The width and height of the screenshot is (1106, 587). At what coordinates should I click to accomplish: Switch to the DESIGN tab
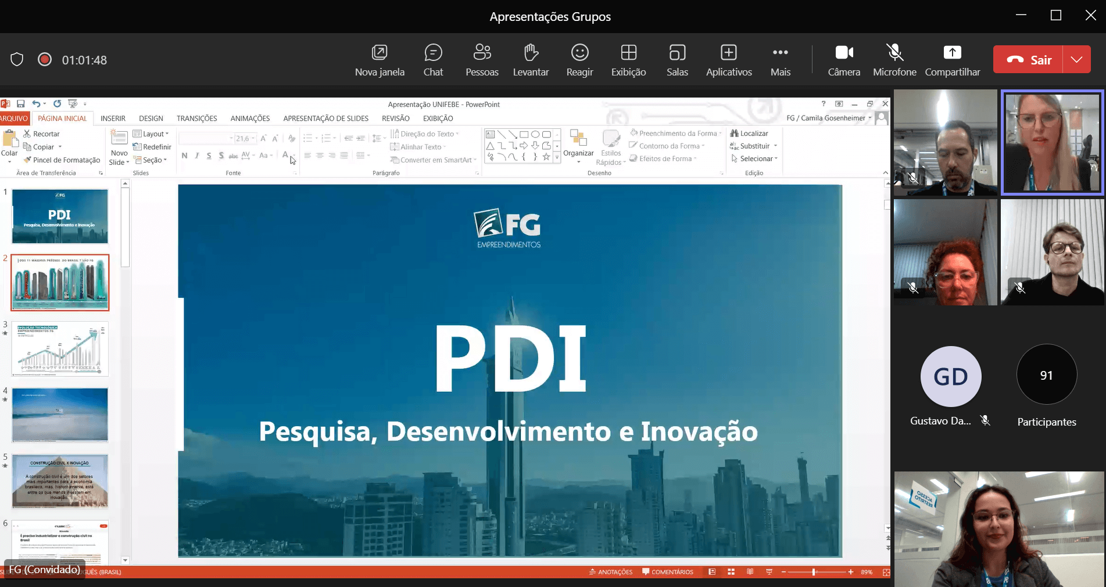(151, 118)
